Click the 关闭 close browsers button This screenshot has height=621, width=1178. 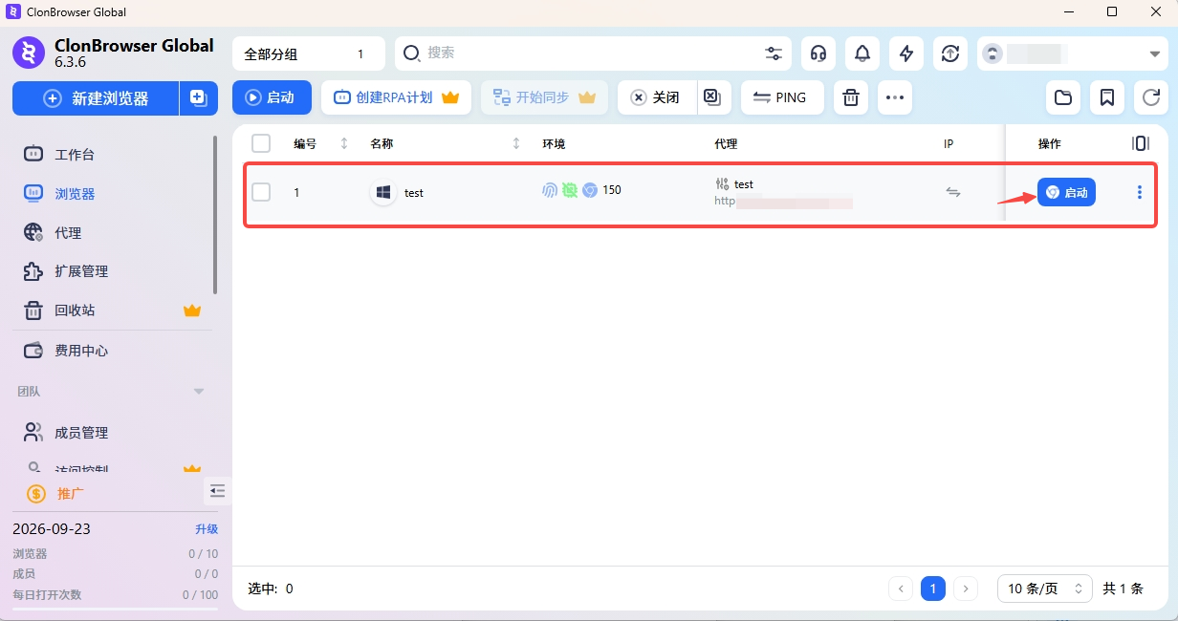click(655, 97)
